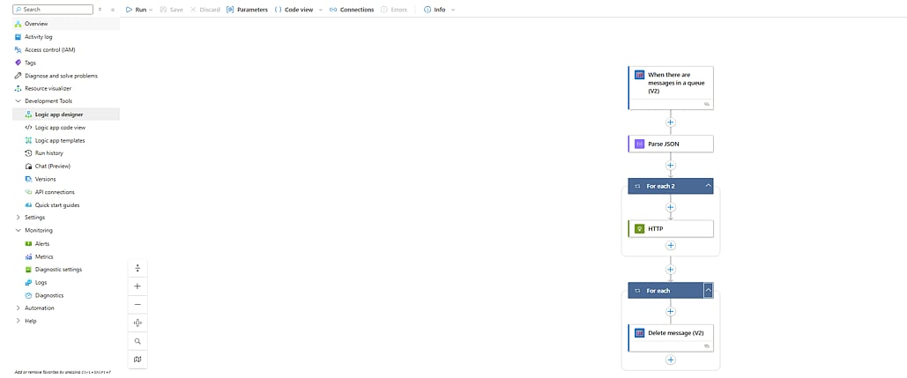907x378 pixels.
Task: Click the HTTP green connector icon
Action: [x=639, y=229]
